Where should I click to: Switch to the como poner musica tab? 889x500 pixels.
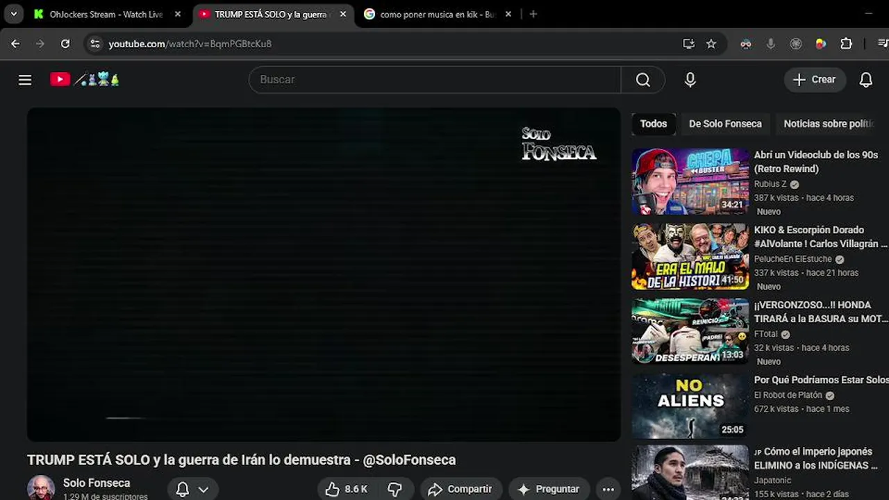tap(438, 14)
